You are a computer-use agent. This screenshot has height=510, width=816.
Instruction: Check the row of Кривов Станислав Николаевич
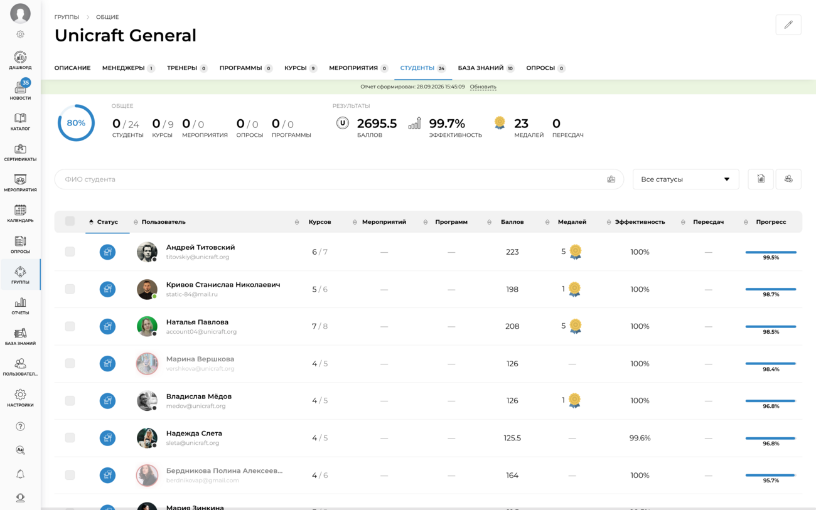coord(70,289)
